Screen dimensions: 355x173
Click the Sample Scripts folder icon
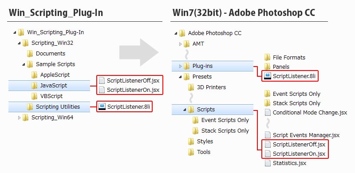(x=30, y=64)
